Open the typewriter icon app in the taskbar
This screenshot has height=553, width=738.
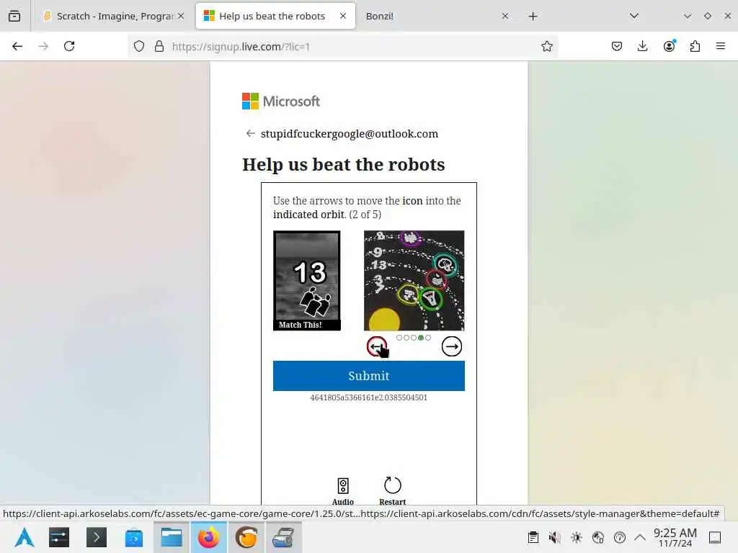coord(283,537)
